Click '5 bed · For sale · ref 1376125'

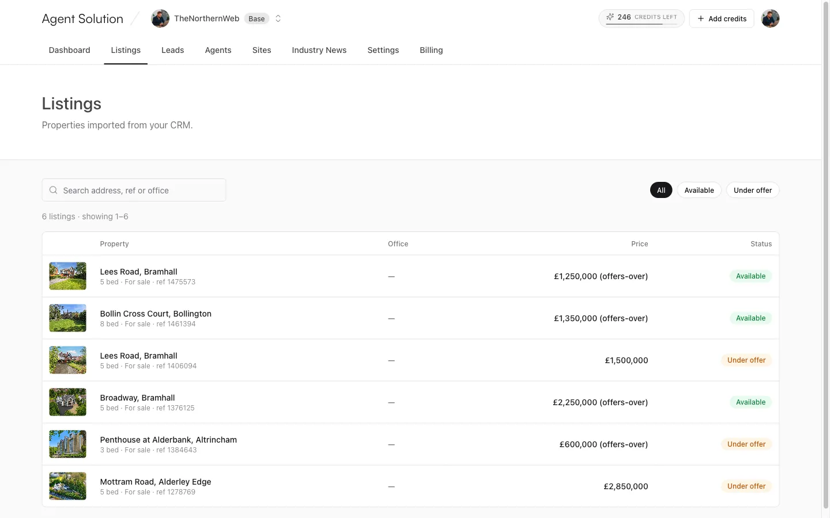tap(147, 408)
